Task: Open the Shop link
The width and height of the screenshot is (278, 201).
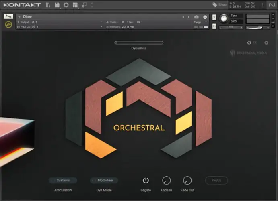Action: [219, 5]
